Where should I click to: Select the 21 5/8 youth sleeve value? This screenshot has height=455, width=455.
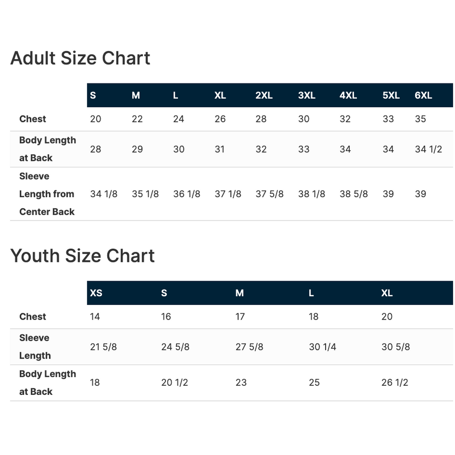[x=103, y=347]
